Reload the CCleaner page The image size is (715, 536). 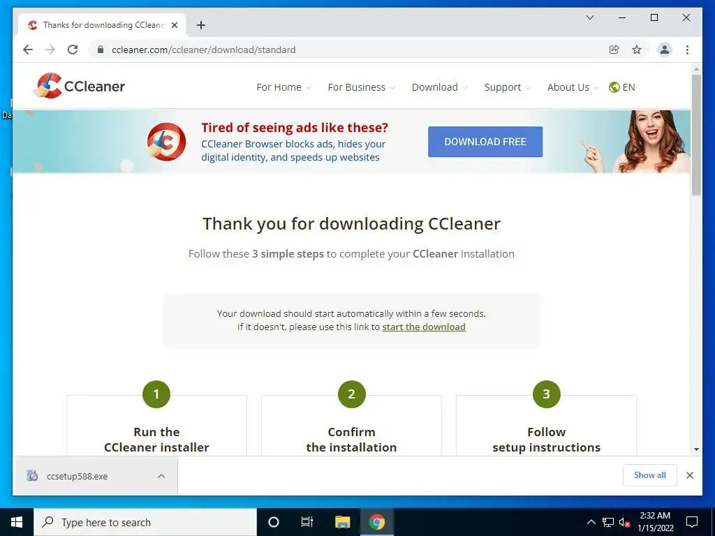(73, 50)
